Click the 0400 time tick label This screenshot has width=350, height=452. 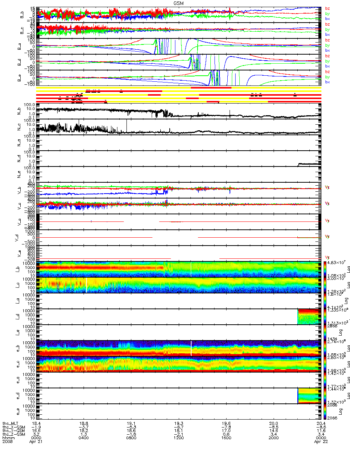click(x=84, y=437)
